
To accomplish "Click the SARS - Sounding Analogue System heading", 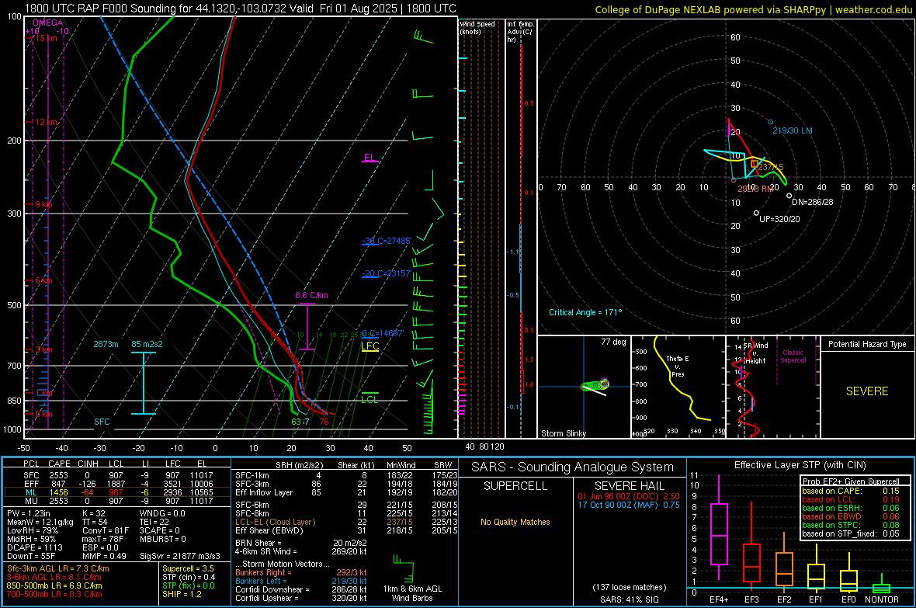I will point(572,467).
